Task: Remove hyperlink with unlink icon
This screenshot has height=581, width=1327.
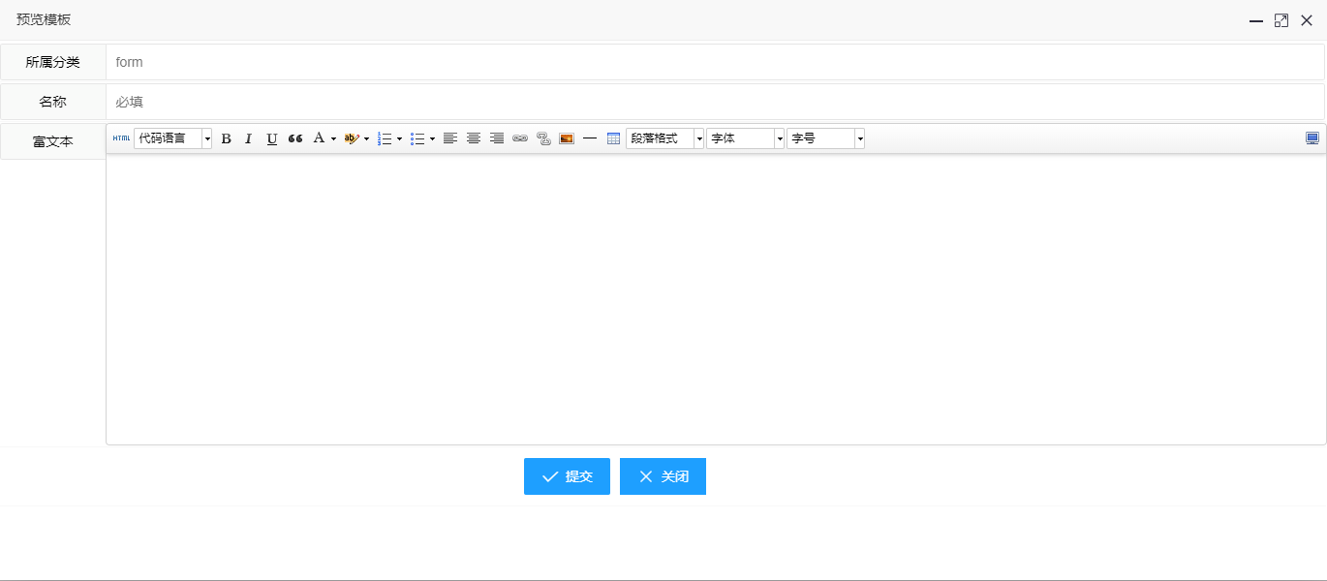Action: pos(543,138)
